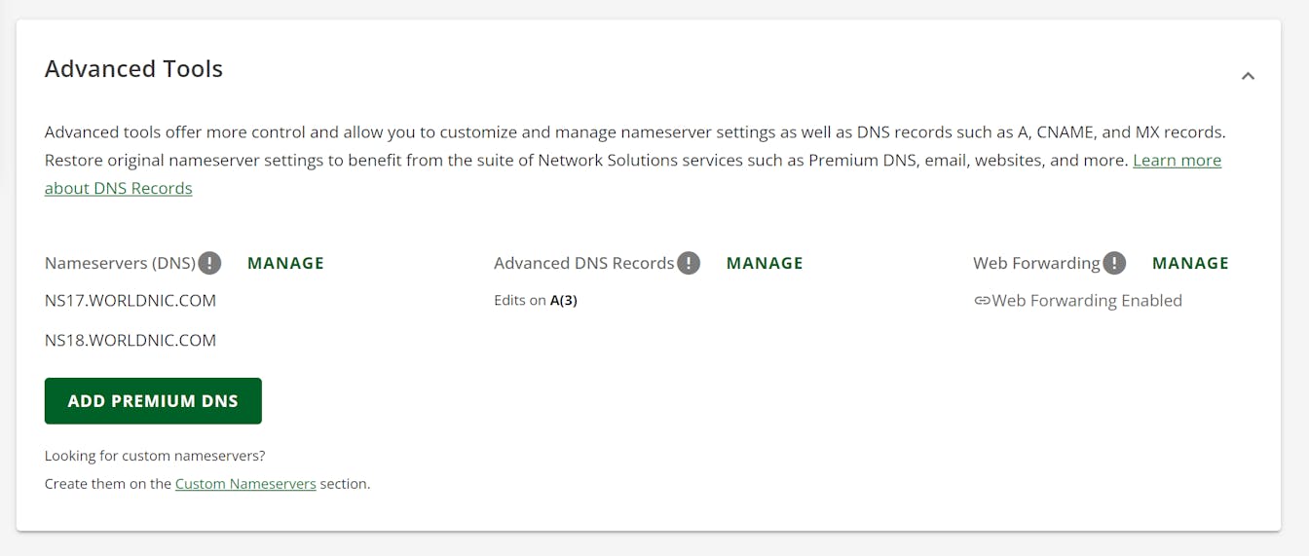
Task: Click the Web Forwarding label
Action: 1036,263
